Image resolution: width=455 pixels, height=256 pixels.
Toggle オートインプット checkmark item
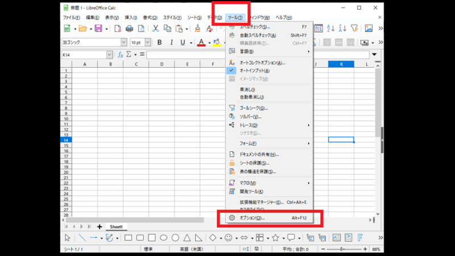pos(269,71)
